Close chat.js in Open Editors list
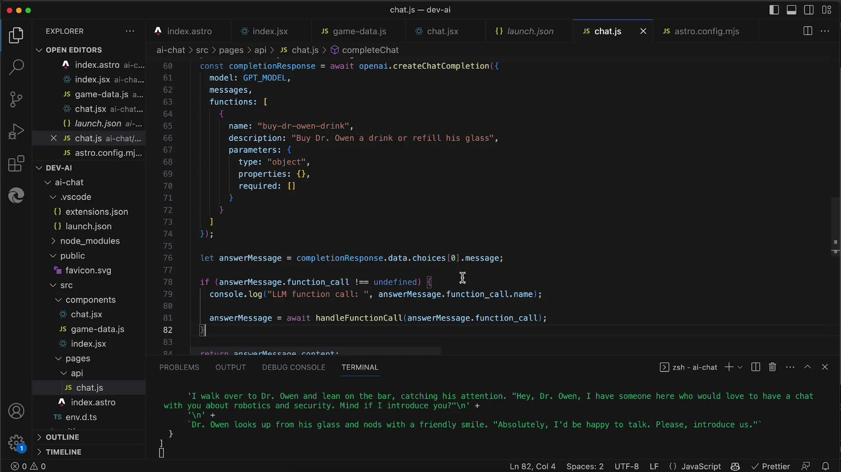Screen dimensions: 841x472 (x=53, y=138)
